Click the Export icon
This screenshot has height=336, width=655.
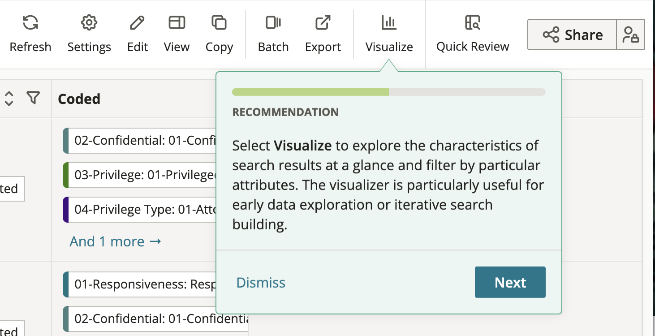click(x=323, y=22)
